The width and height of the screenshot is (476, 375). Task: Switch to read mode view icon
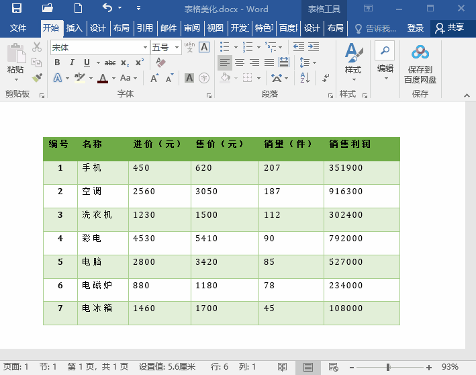click(x=283, y=367)
